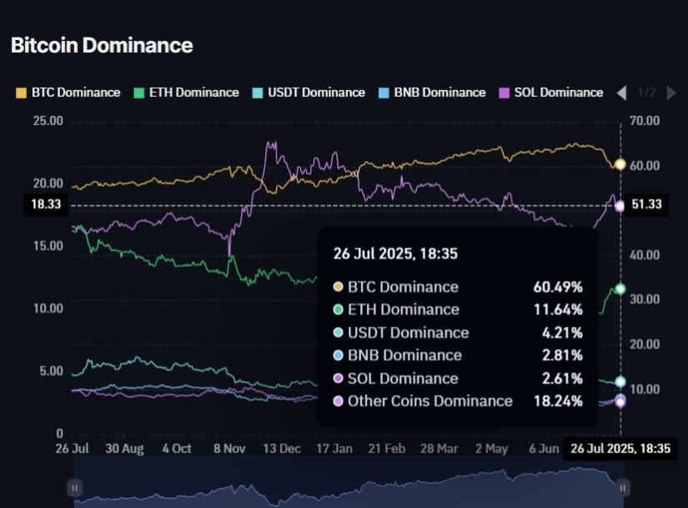Click the tooltip date 26 Jul 2025, 18:35
This screenshot has height=508, width=688.
click(x=395, y=254)
